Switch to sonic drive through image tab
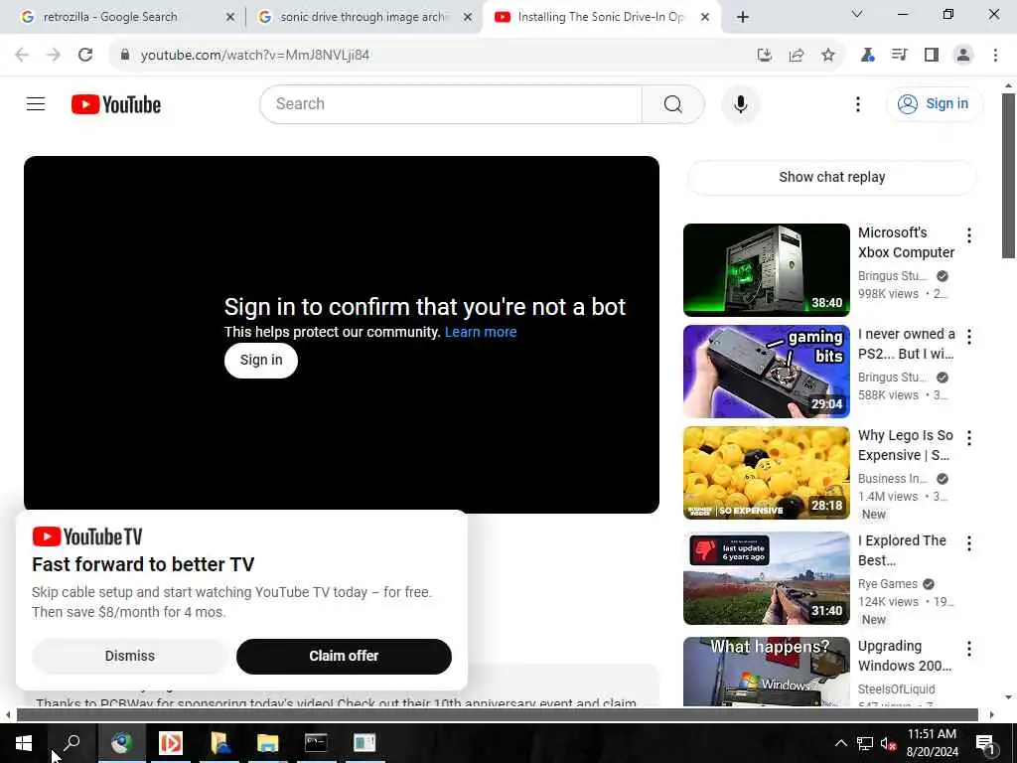Screen dimensions: 1017x763 tap(363, 17)
